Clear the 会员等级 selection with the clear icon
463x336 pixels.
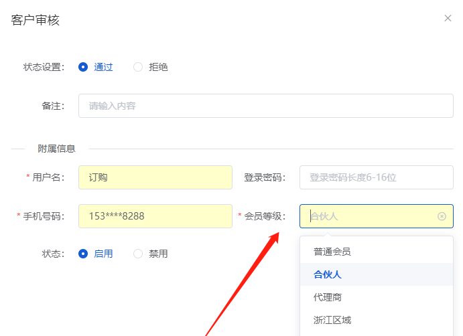[442, 216]
